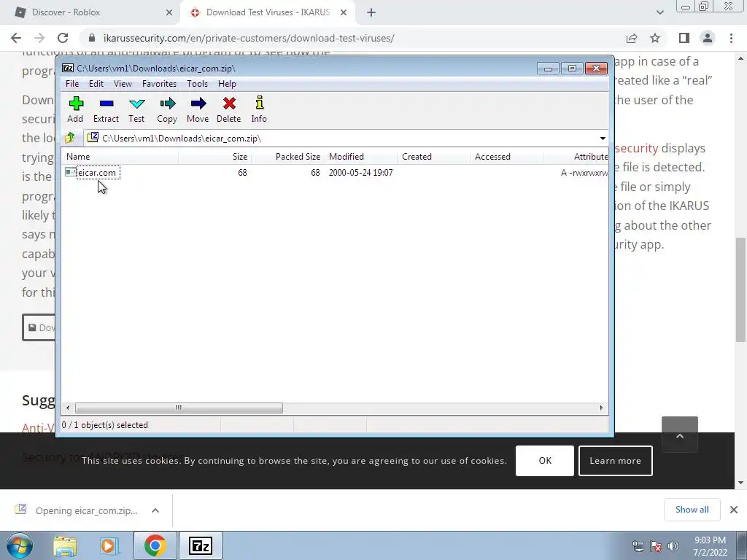Open Windows Media Player from the taskbar

(x=108, y=545)
